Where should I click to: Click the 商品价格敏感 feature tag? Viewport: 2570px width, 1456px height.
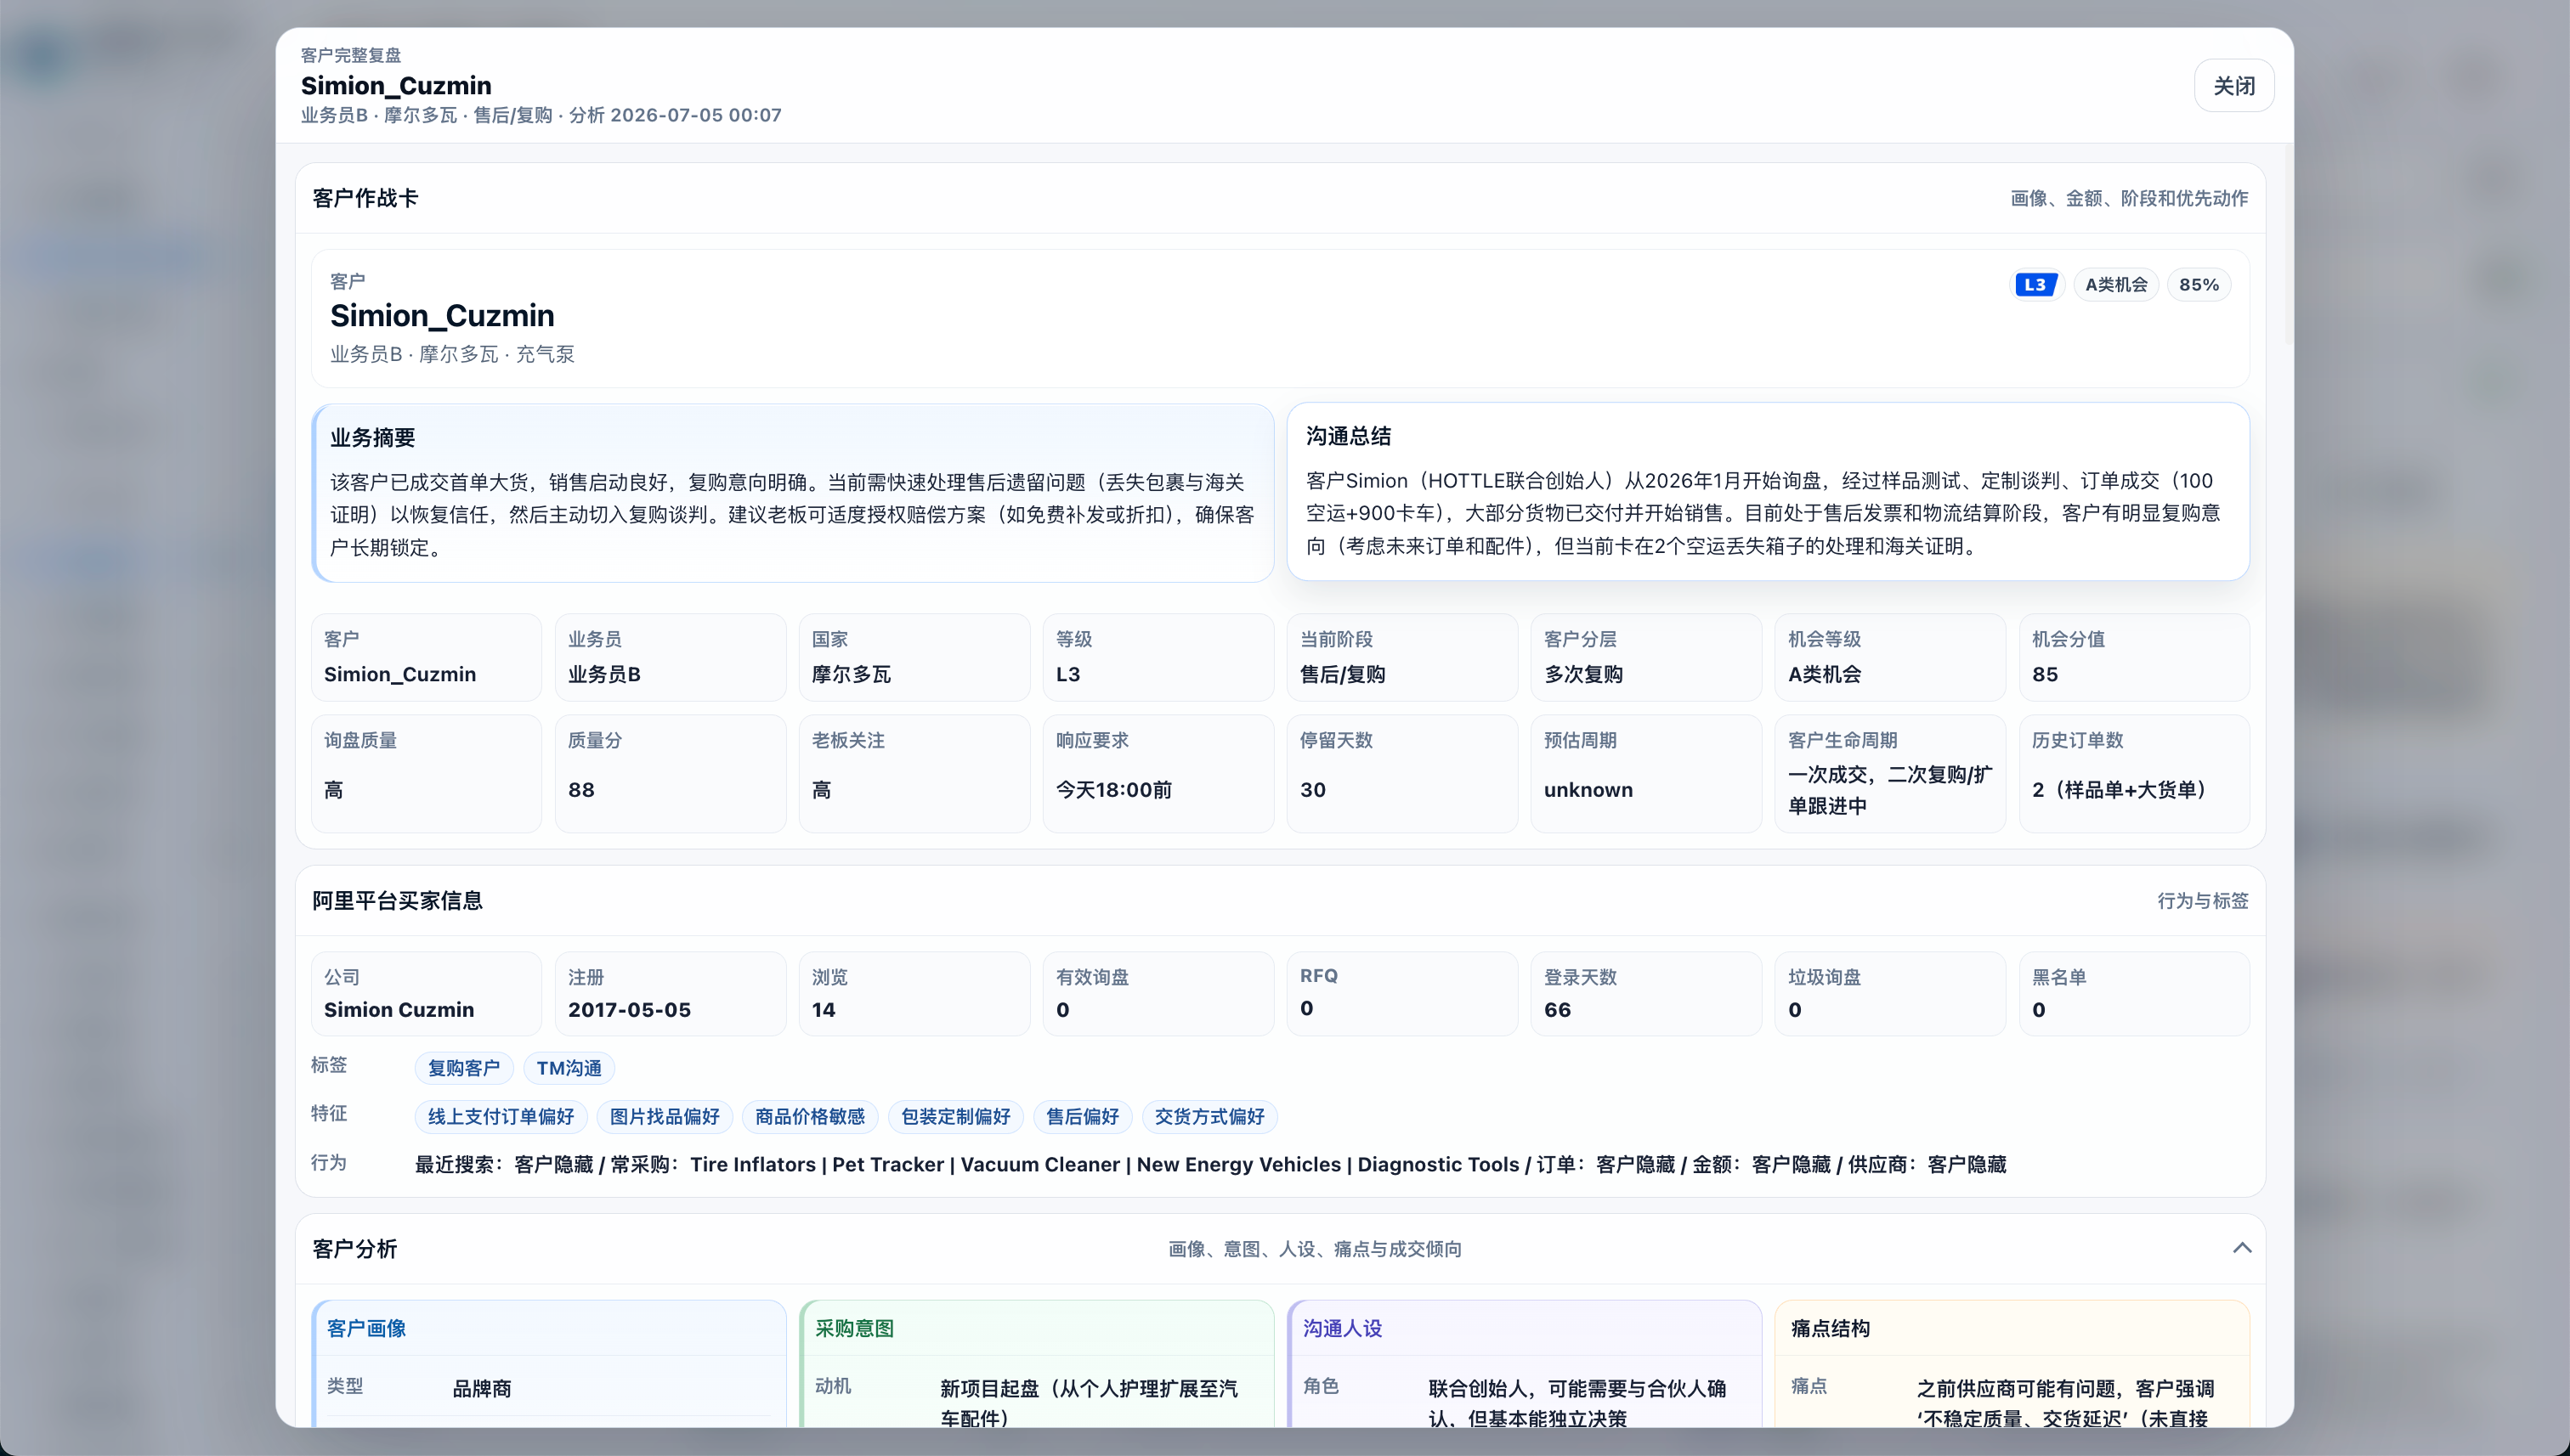pos(809,1116)
